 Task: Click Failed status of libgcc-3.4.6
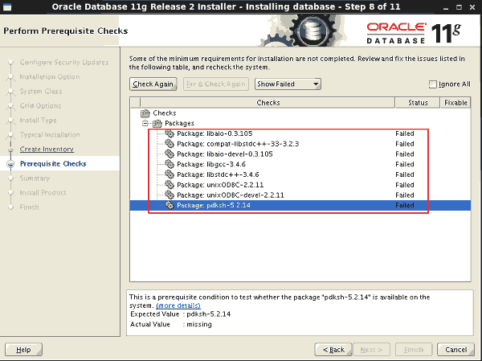click(x=405, y=164)
